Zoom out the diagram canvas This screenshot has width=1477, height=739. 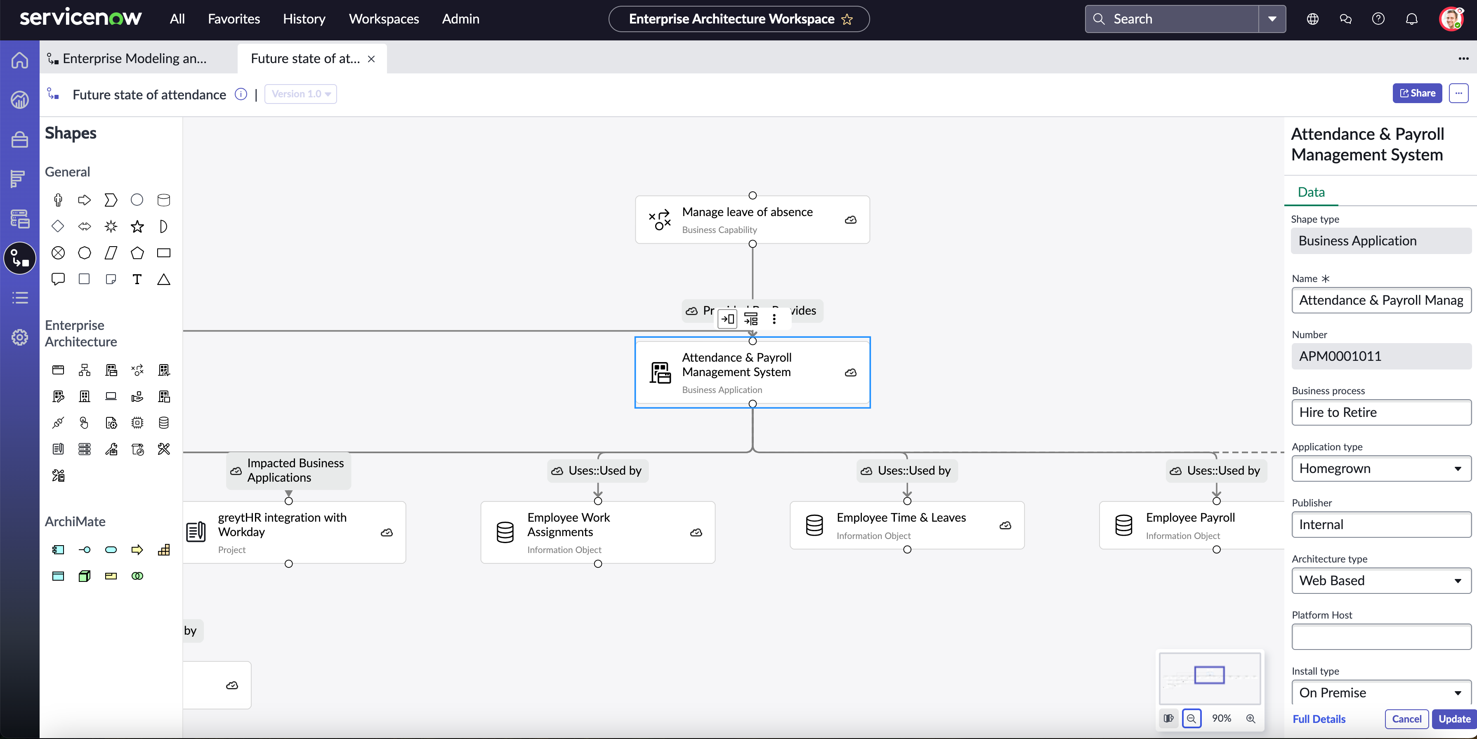1192,718
